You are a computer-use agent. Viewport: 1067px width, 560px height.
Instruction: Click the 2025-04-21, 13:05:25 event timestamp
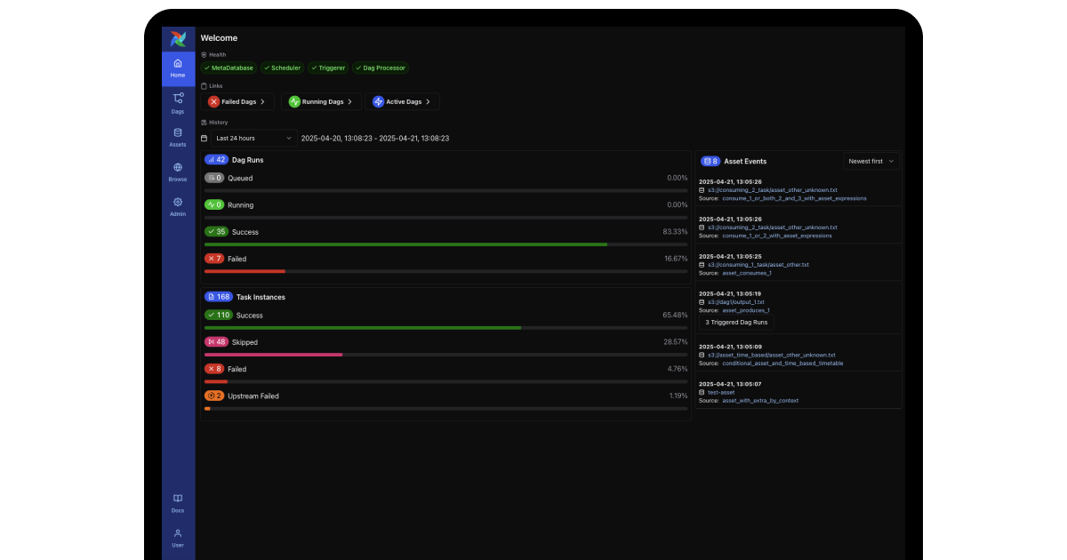pyautogui.click(x=730, y=256)
